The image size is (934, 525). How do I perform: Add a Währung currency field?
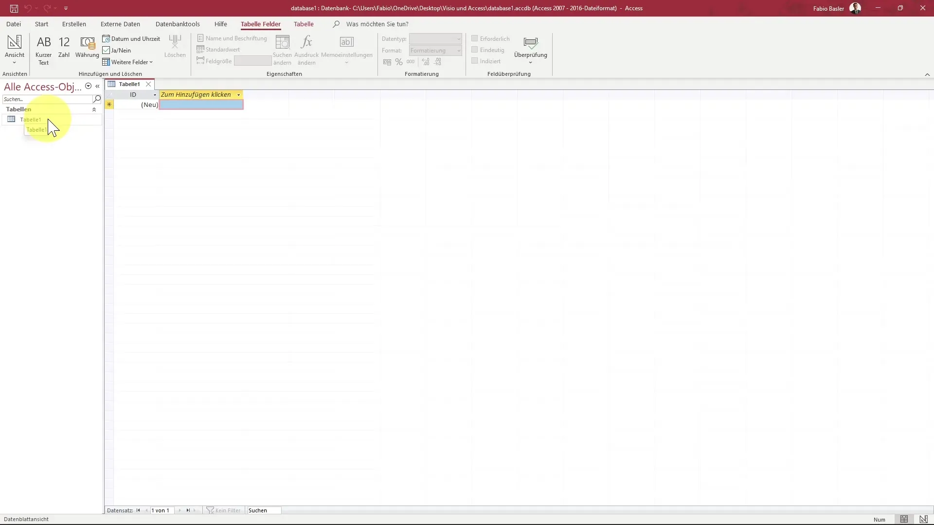point(87,47)
